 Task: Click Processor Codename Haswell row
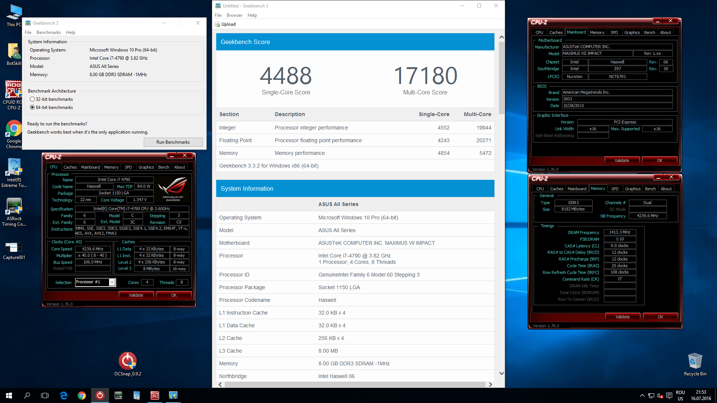(x=355, y=300)
